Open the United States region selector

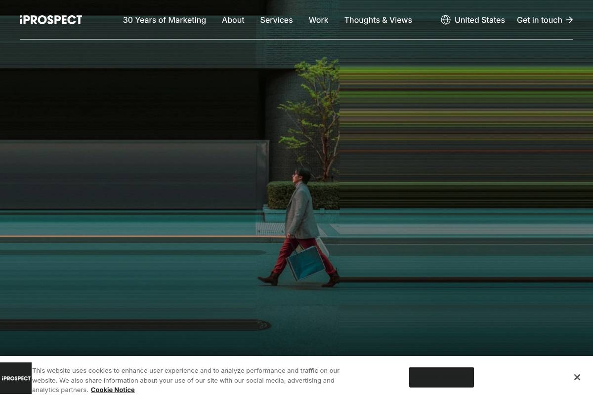click(473, 20)
